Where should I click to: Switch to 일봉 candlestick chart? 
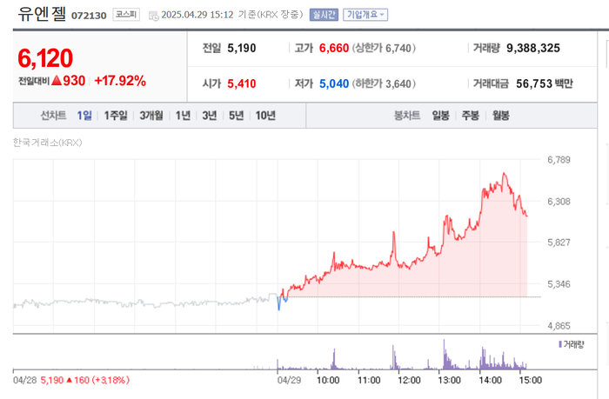(441, 116)
